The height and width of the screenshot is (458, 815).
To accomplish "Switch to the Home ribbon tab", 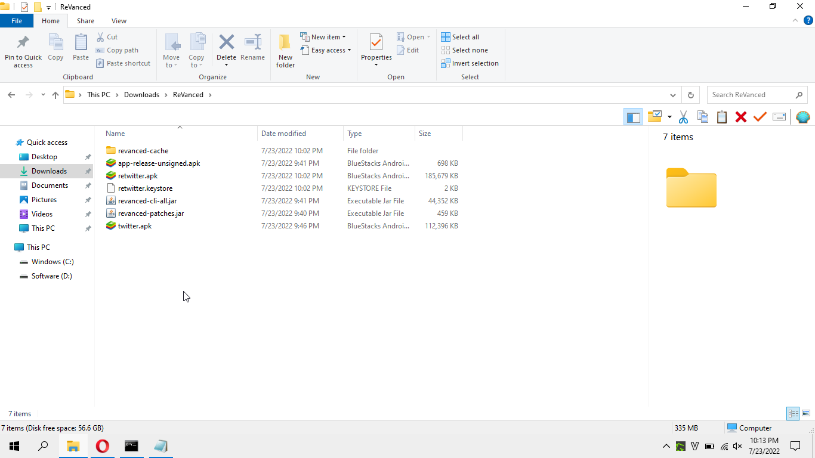I will tap(51, 21).
